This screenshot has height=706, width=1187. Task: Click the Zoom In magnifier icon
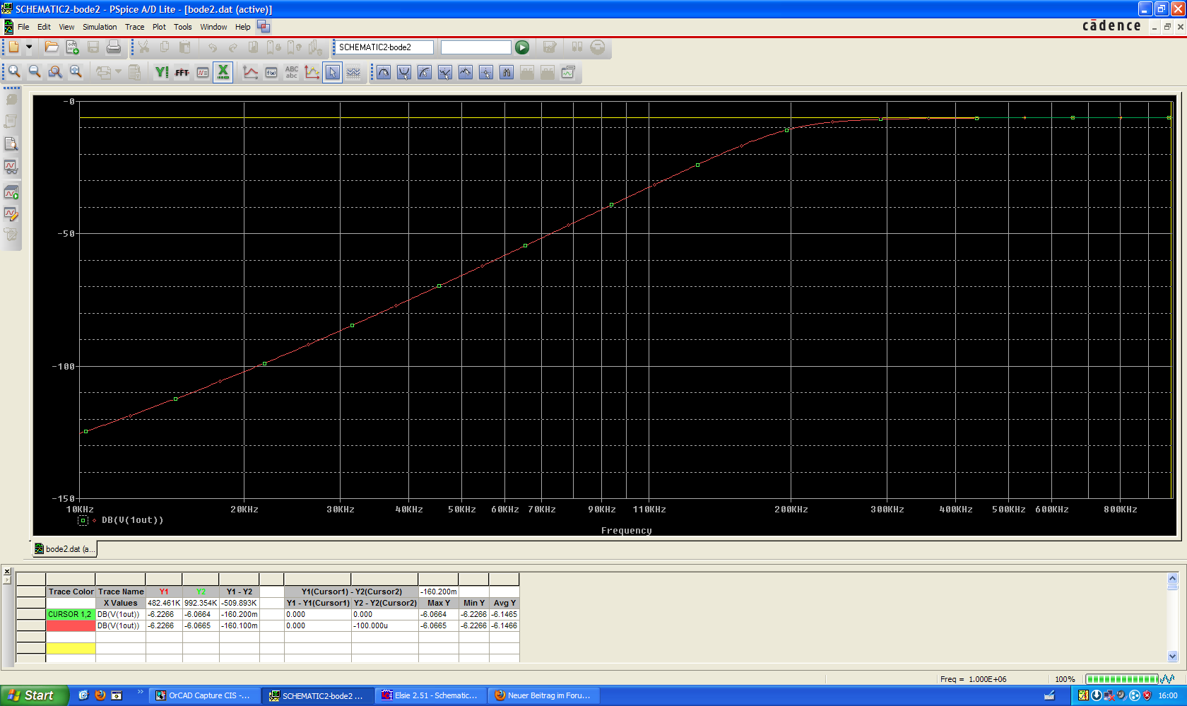coord(14,72)
